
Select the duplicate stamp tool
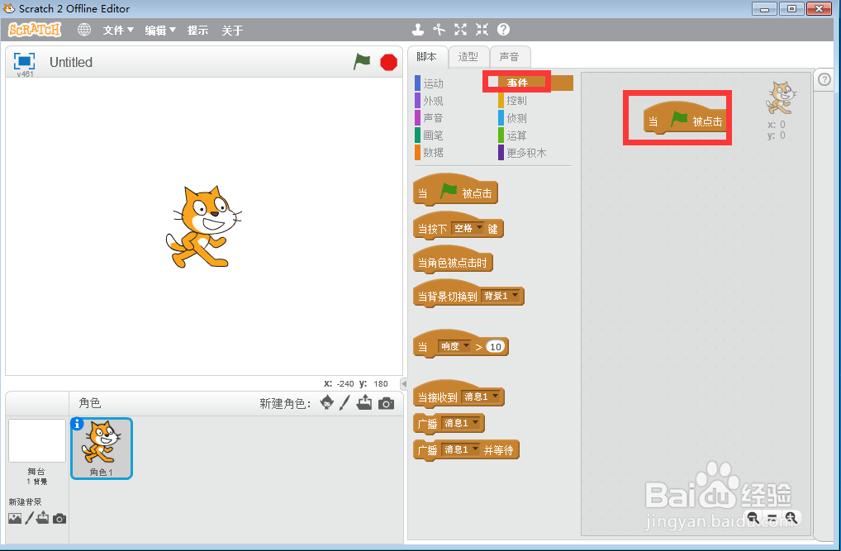(417, 29)
